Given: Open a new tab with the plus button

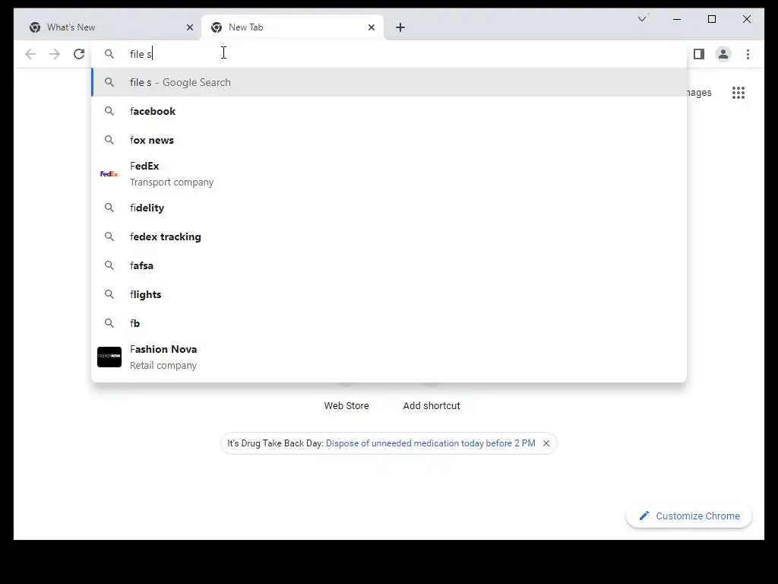Looking at the screenshot, I should 400,27.
